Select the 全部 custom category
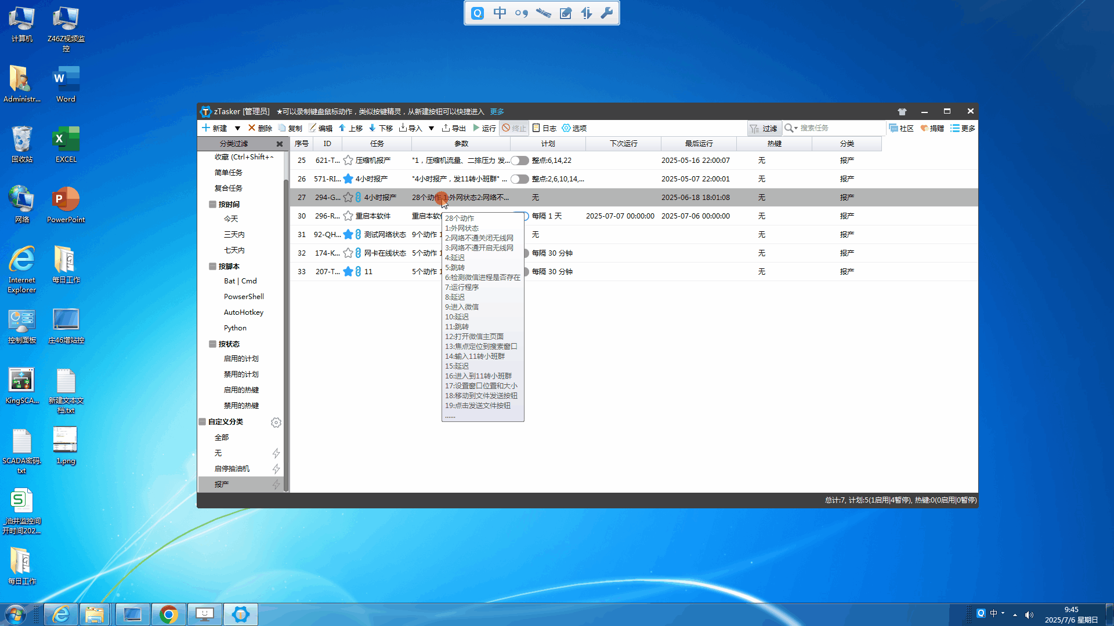 coord(222,437)
